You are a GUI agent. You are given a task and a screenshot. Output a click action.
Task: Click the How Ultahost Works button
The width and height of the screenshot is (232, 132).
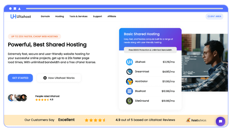click(59, 78)
